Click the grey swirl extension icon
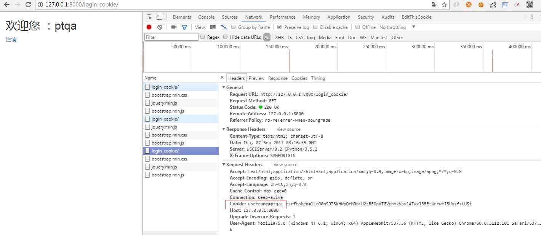The image size is (541, 235). pyautogui.click(x=456, y=5)
